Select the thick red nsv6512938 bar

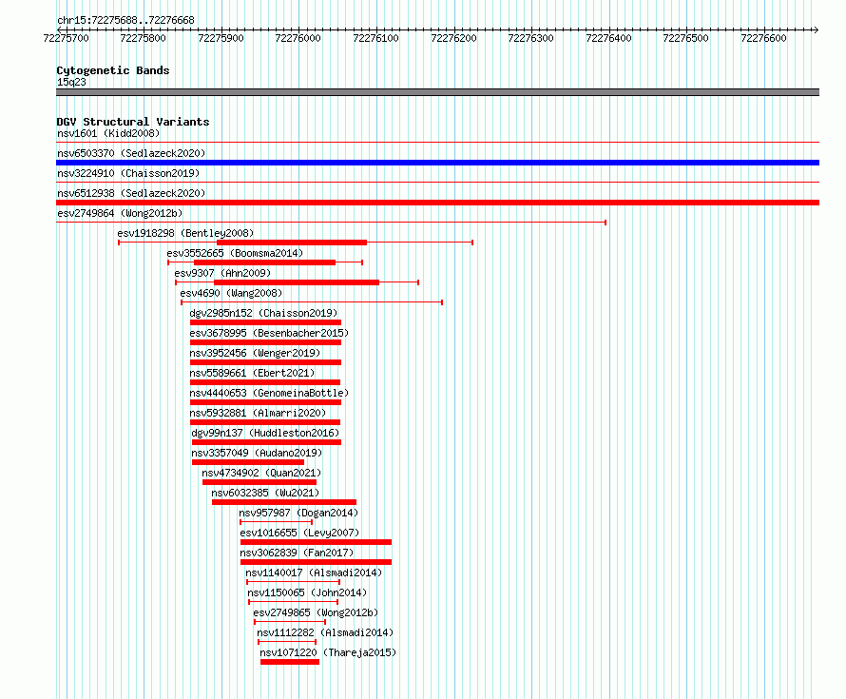point(437,203)
